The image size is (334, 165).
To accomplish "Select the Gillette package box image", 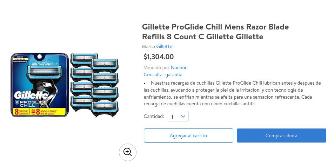I will click(x=40, y=85).
